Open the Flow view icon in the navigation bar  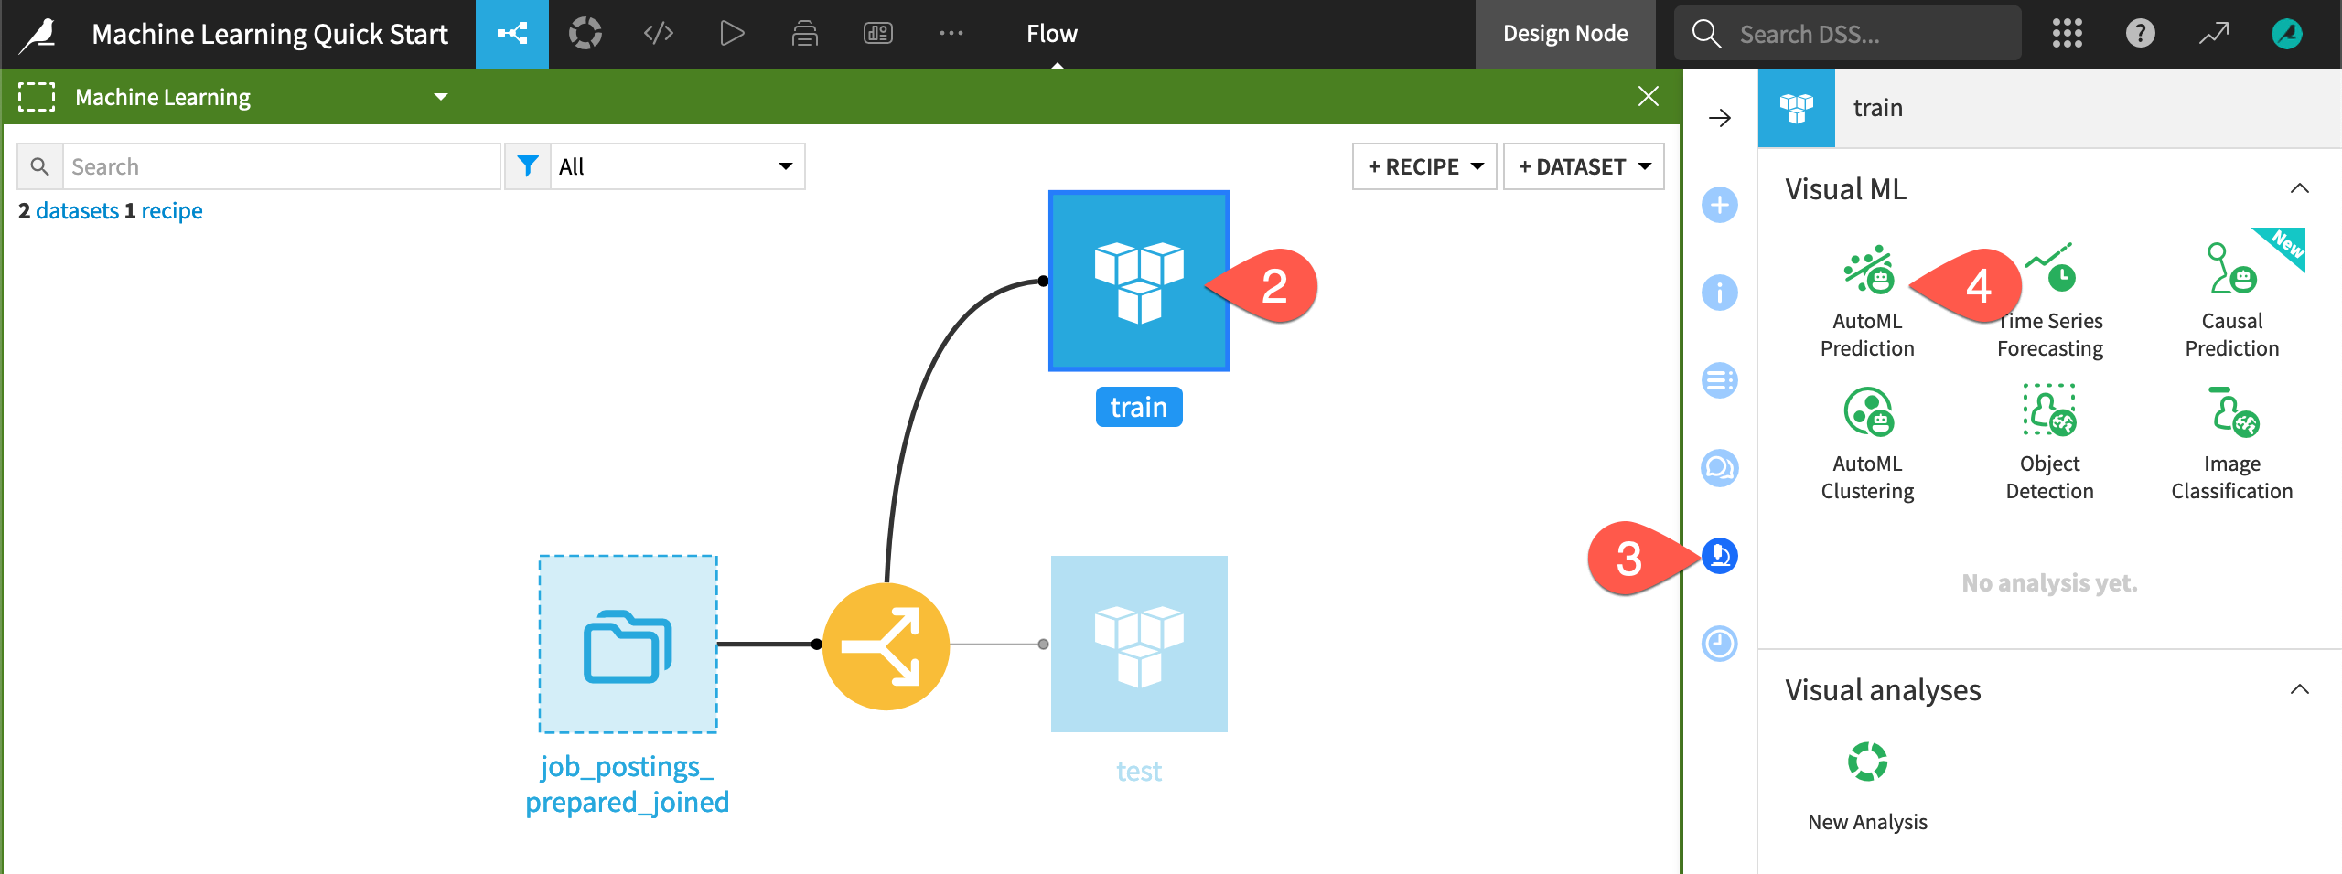[x=512, y=34]
